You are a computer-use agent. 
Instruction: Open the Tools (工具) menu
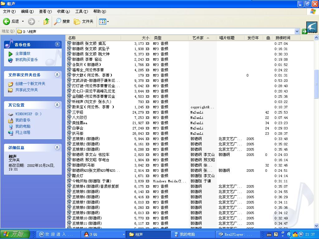(81, 12)
